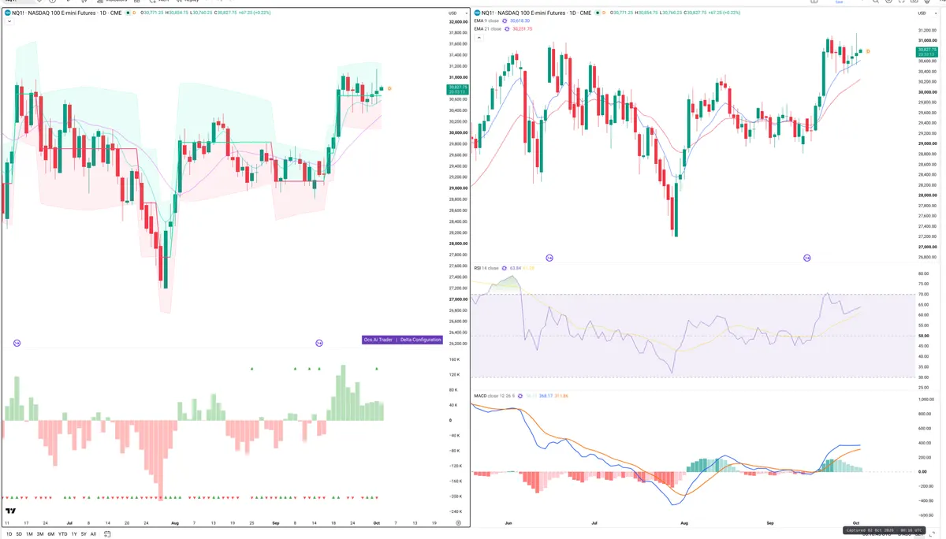Click the Save button in top toolbar
The width and height of the screenshot is (946, 539).
pos(841,2)
